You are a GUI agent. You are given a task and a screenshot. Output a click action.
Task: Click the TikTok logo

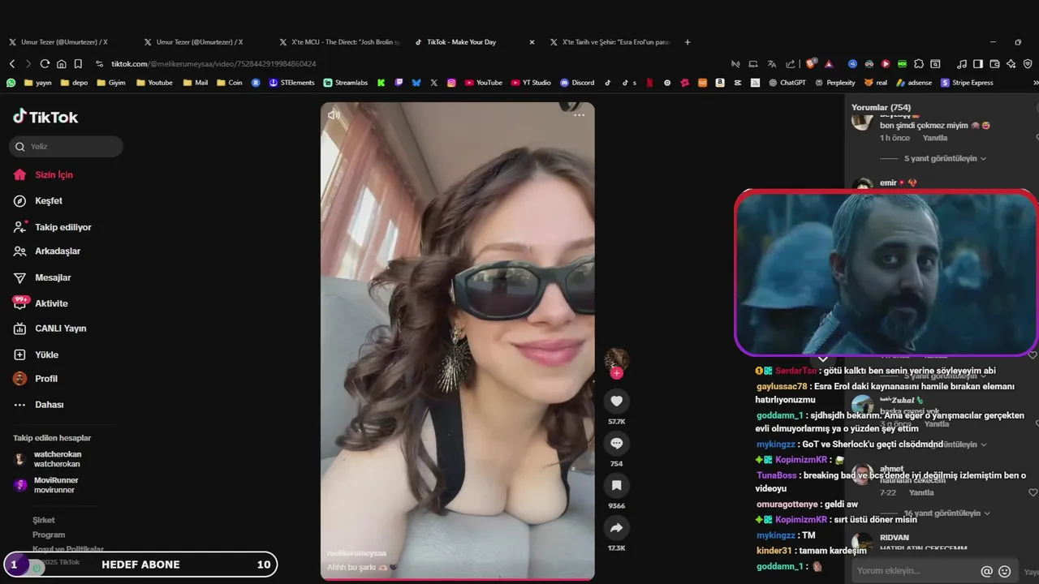pyautogui.click(x=45, y=117)
